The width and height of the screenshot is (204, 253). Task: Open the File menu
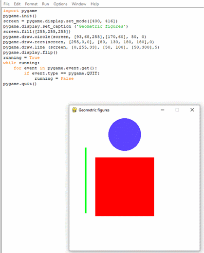[x=6, y=4]
